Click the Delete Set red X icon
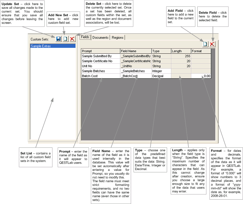Viewport: 243px width, 204px height. 72,39
